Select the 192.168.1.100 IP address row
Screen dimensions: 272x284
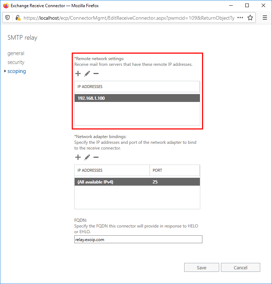(x=137, y=98)
